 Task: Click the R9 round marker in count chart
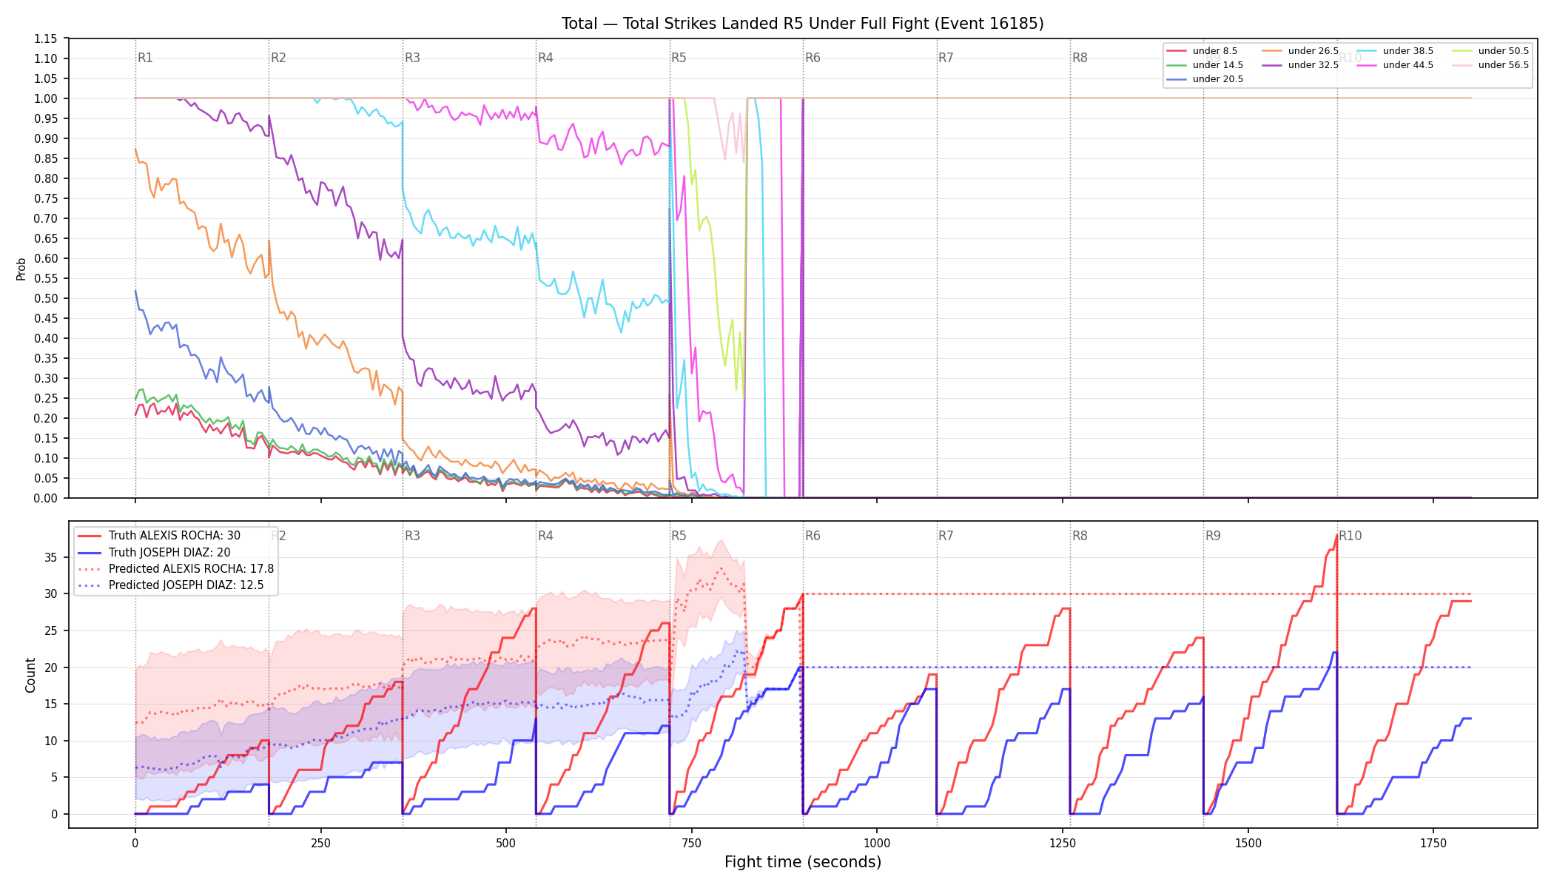pyautogui.click(x=1213, y=536)
